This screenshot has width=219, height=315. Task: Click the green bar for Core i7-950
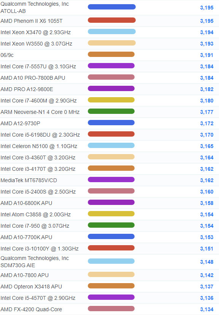[x=111, y=225]
